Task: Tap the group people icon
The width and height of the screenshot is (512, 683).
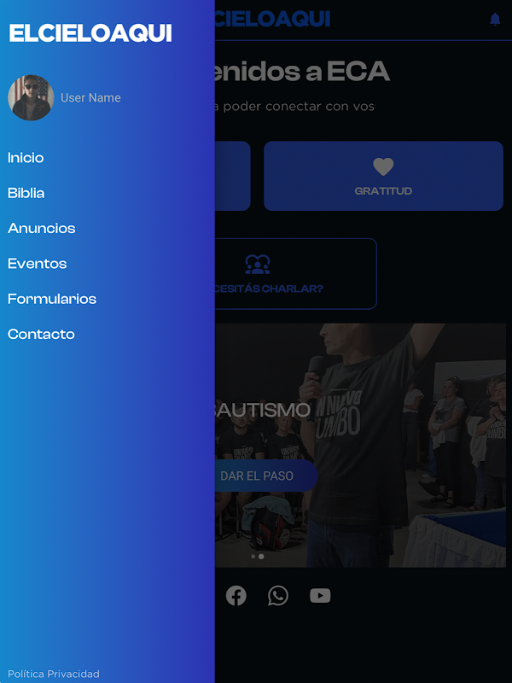Action: tap(258, 265)
